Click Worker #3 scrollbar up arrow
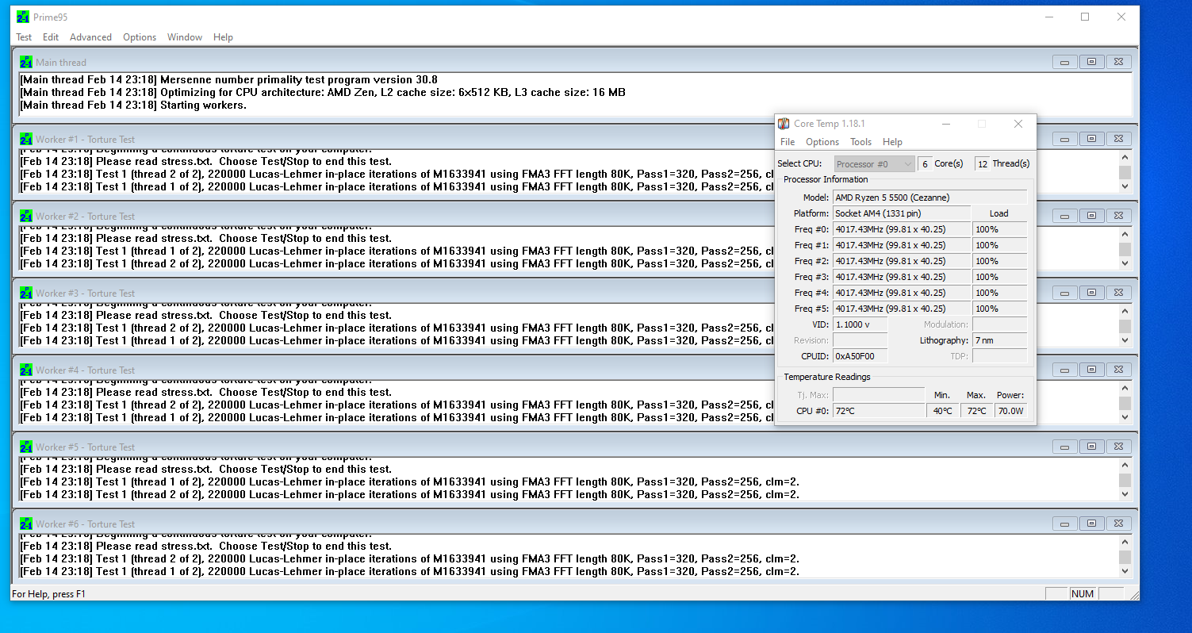 tap(1125, 311)
